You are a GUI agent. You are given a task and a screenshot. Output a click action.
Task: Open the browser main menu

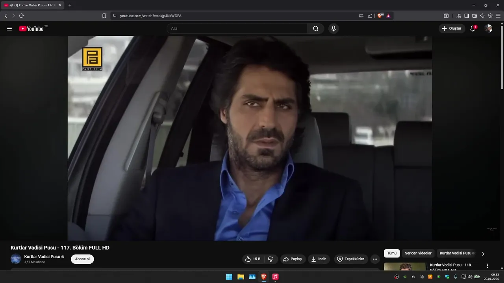(498, 16)
